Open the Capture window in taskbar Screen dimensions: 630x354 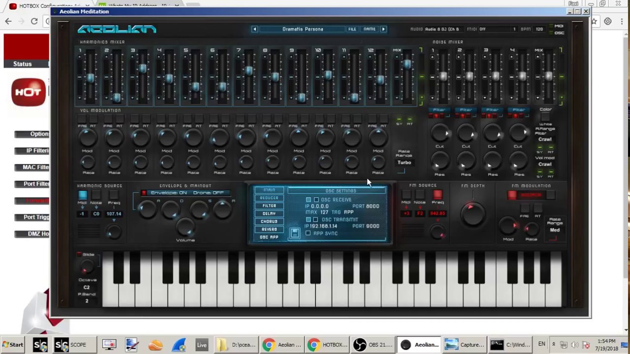point(464,345)
